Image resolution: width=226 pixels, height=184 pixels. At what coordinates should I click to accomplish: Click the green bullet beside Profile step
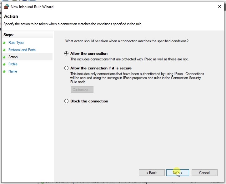click(4, 64)
